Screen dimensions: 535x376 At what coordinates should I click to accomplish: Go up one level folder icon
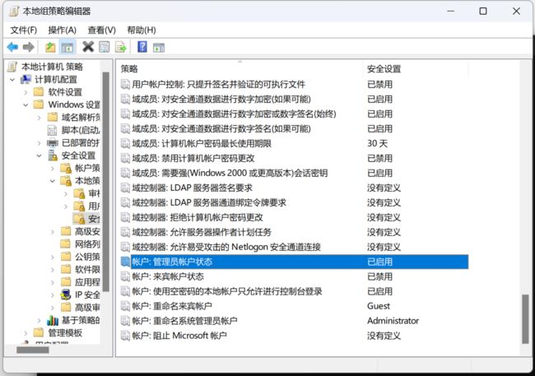coord(50,47)
